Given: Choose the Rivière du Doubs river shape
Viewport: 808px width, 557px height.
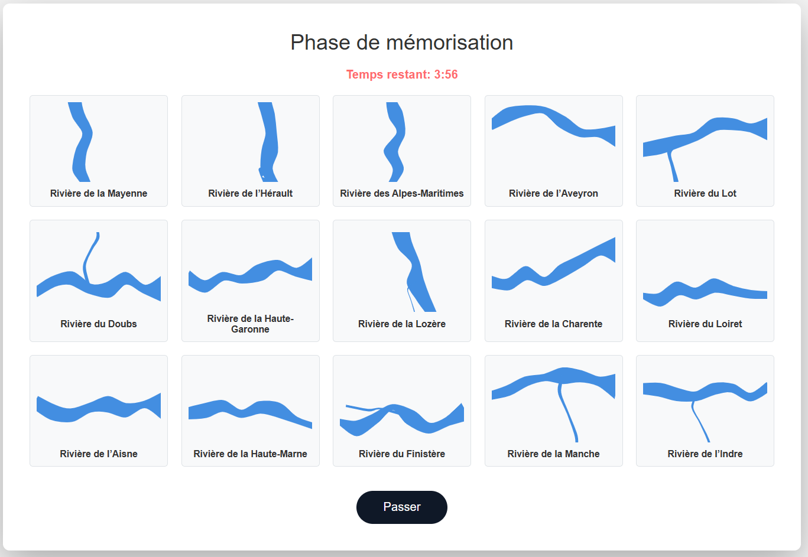Looking at the screenshot, I should coord(99,284).
